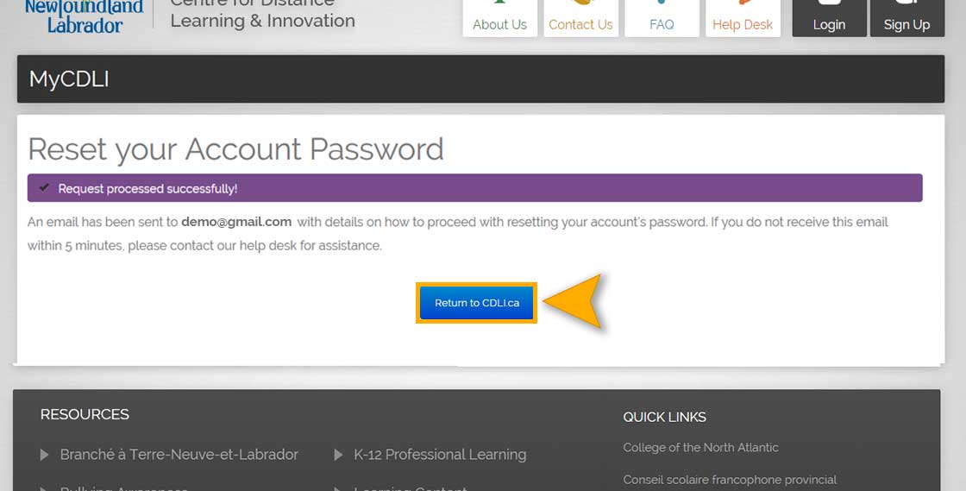Viewport: 966px width, 491px height.
Task: Click the orange pointer arrow graphic
Action: coord(573,300)
